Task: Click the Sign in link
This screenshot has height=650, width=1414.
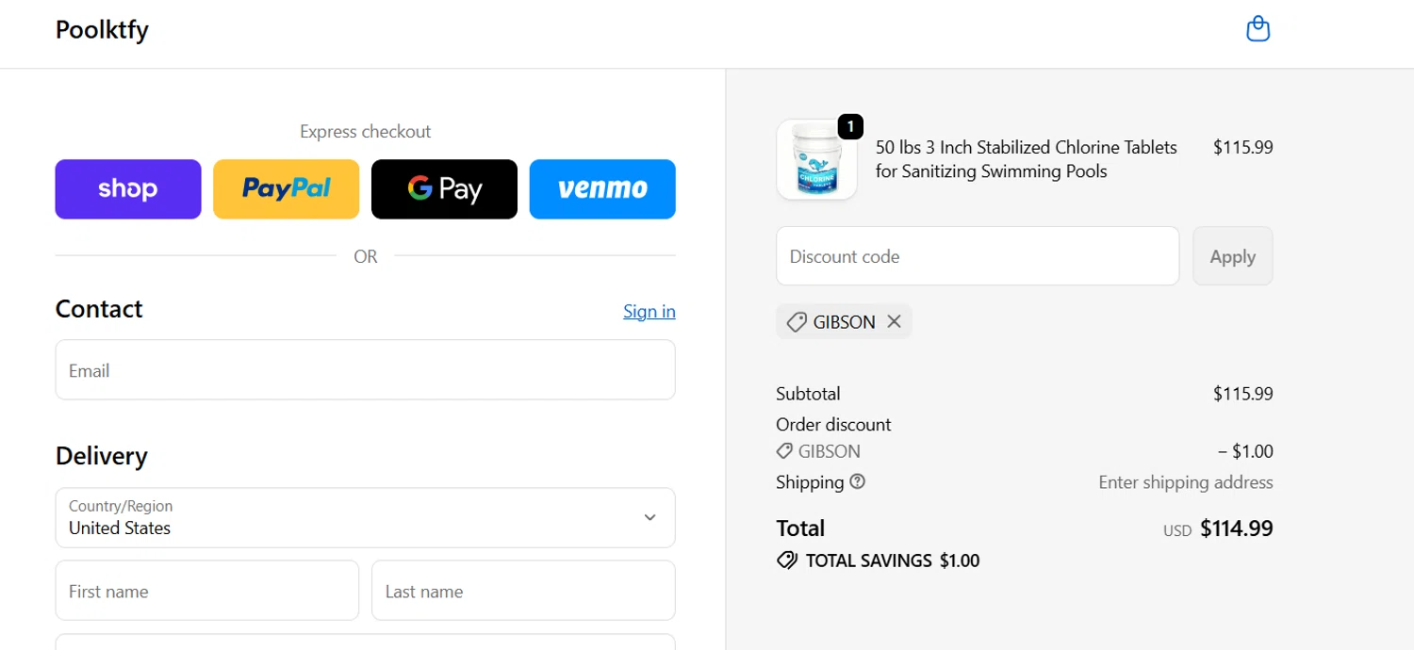Action: pos(649,311)
